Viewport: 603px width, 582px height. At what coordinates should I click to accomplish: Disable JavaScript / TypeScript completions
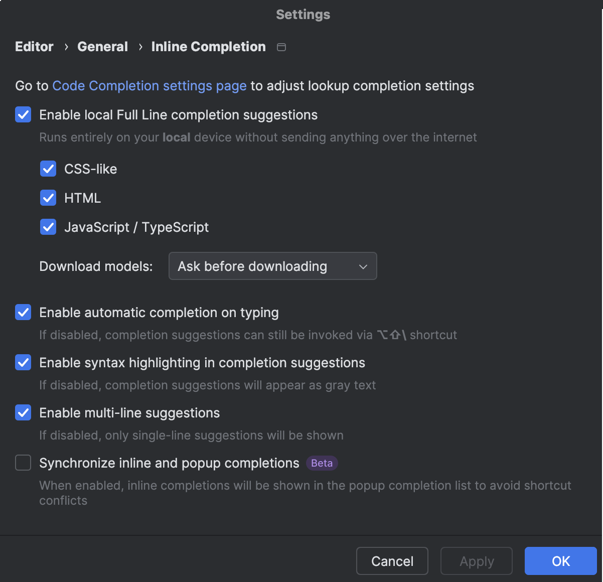(x=48, y=227)
